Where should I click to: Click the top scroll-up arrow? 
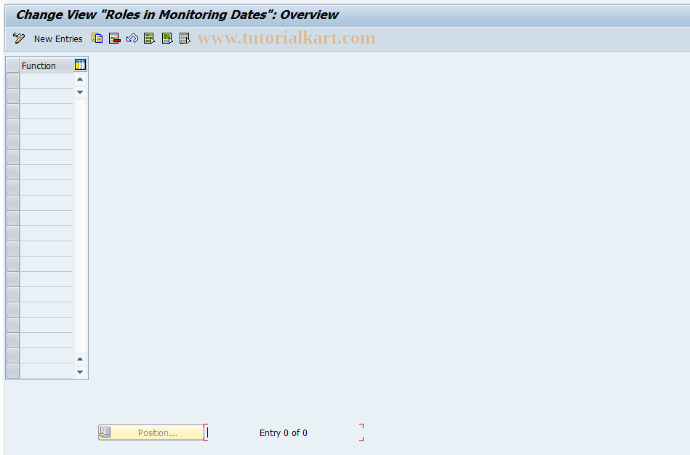[80, 79]
